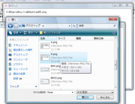Click the ピクチャ sidebar icon

(x=10, y=64)
